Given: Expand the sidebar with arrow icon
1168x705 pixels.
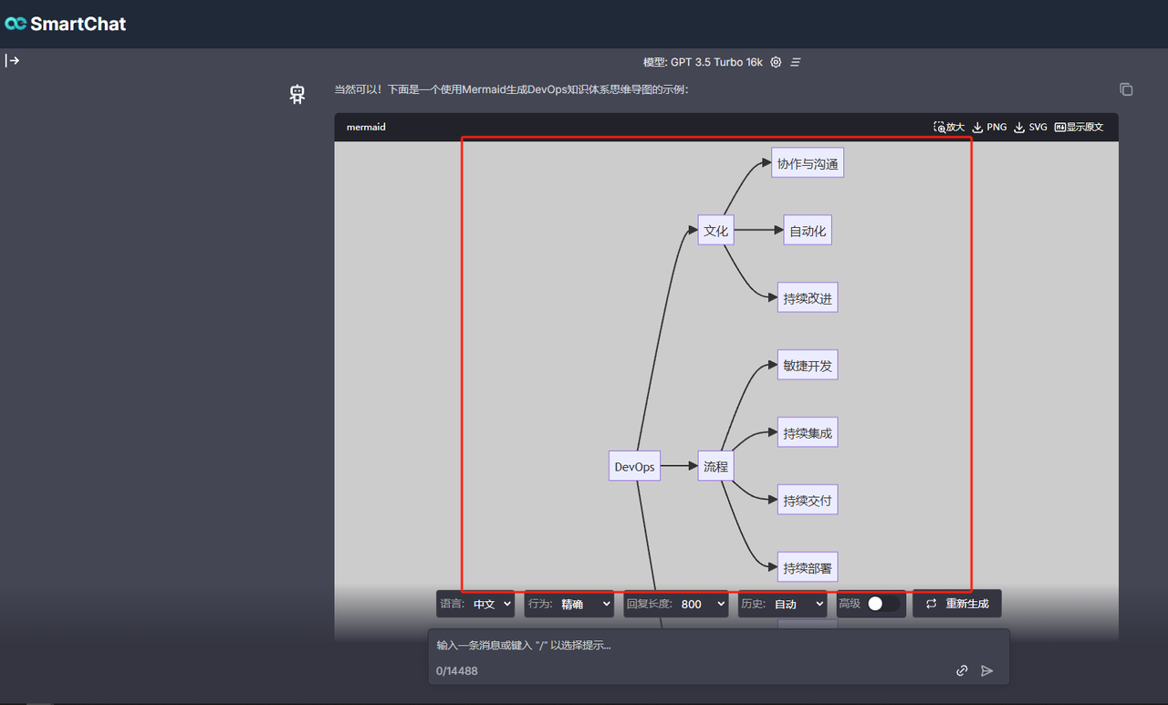Looking at the screenshot, I should pos(13,60).
